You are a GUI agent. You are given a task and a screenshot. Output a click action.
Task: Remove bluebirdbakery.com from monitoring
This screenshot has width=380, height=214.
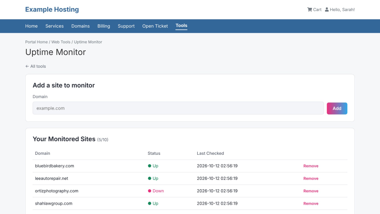point(311,166)
